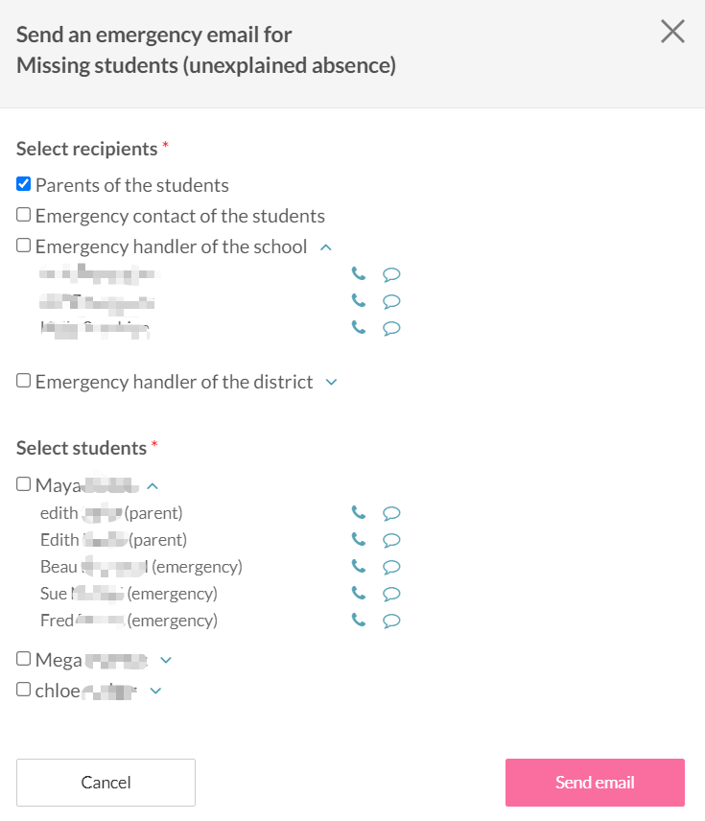Image resolution: width=705 pixels, height=821 pixels.
Task: Click phone icon for first school emergency handler
Action: [x=359, y=273]
